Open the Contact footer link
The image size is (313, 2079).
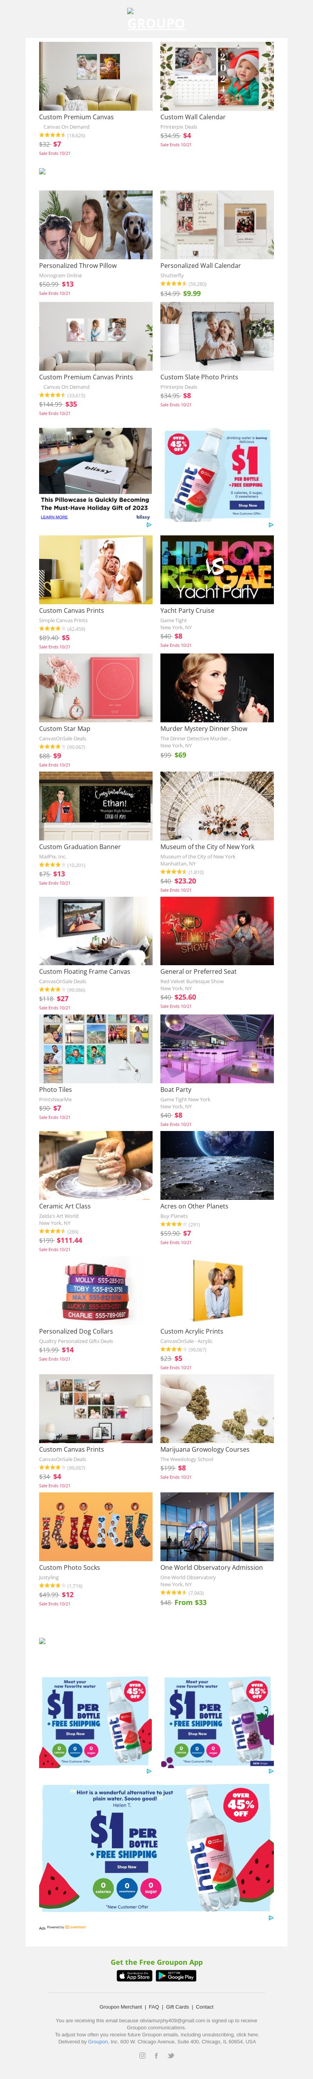[x=205, y=2005]
